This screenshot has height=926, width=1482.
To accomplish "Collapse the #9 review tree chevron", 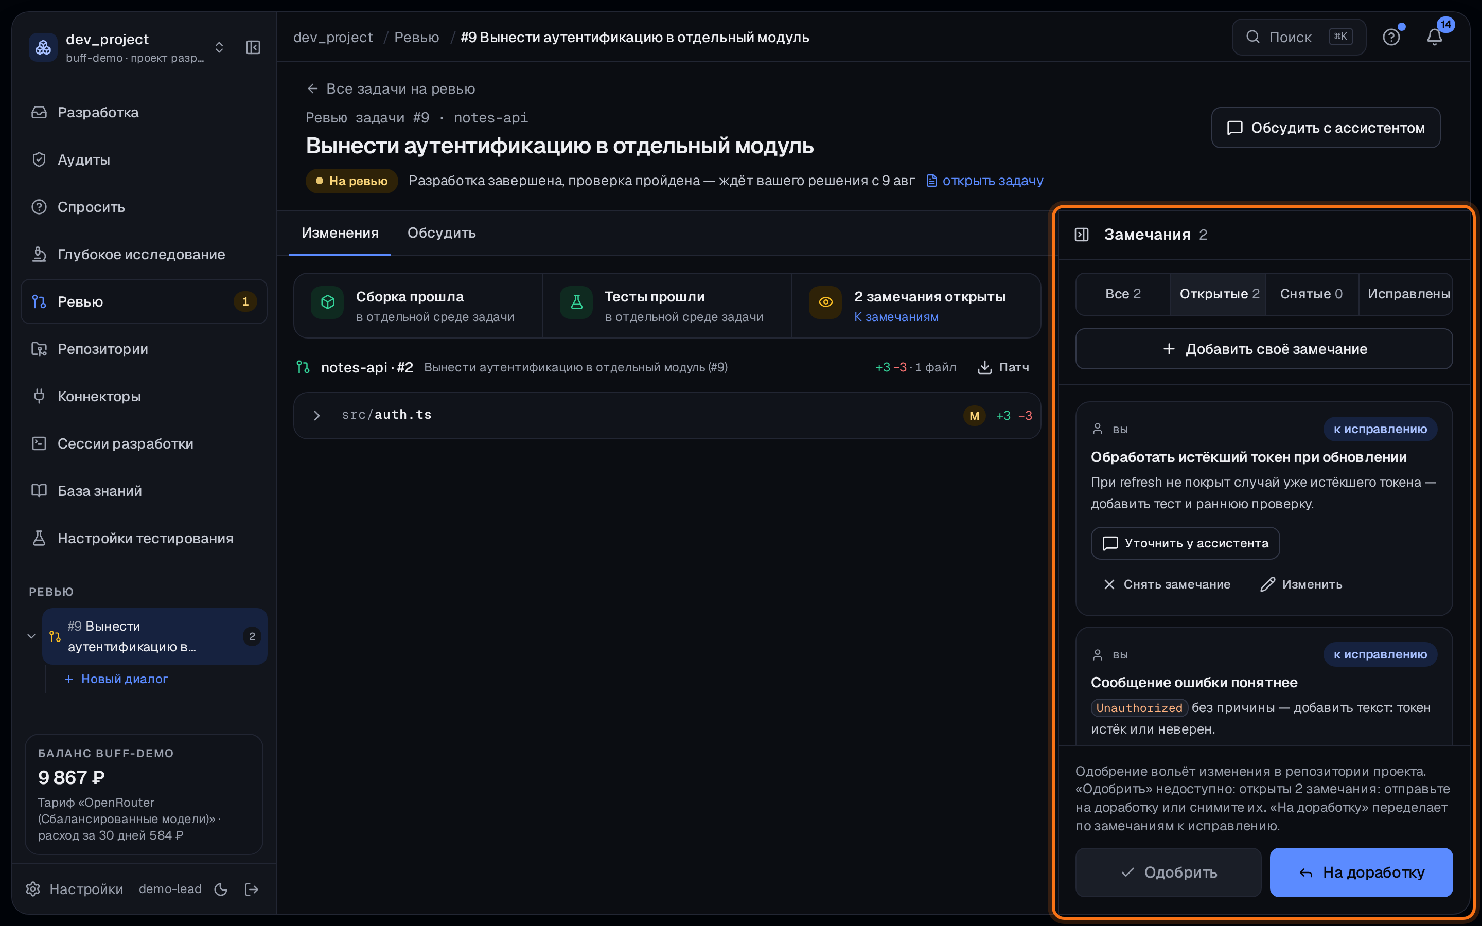I will pyautogui.click(x=31, y=636).
